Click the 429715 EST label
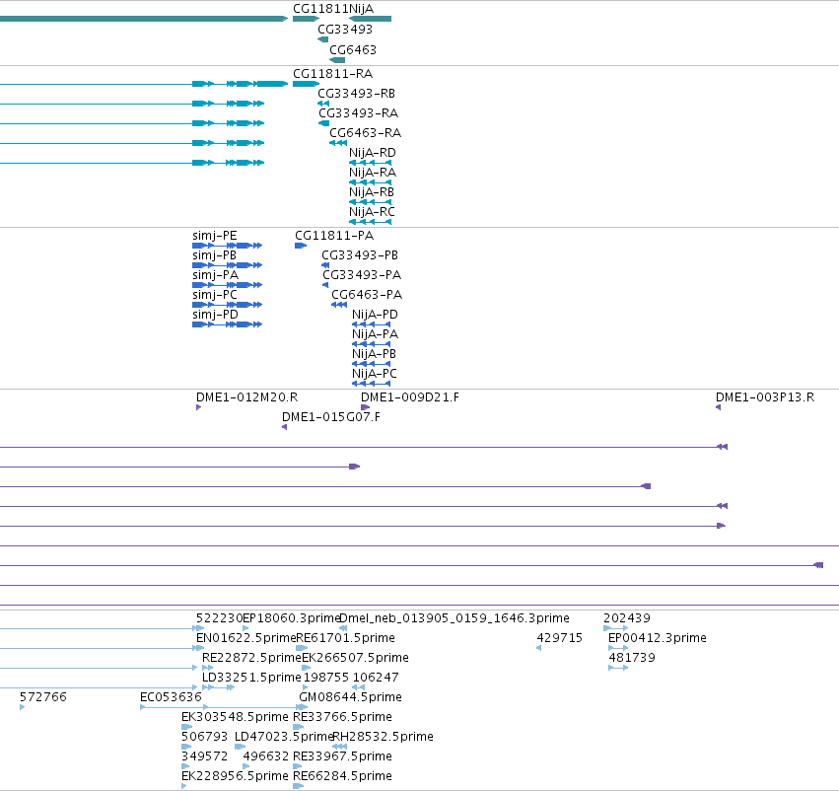 pos(559,638)
